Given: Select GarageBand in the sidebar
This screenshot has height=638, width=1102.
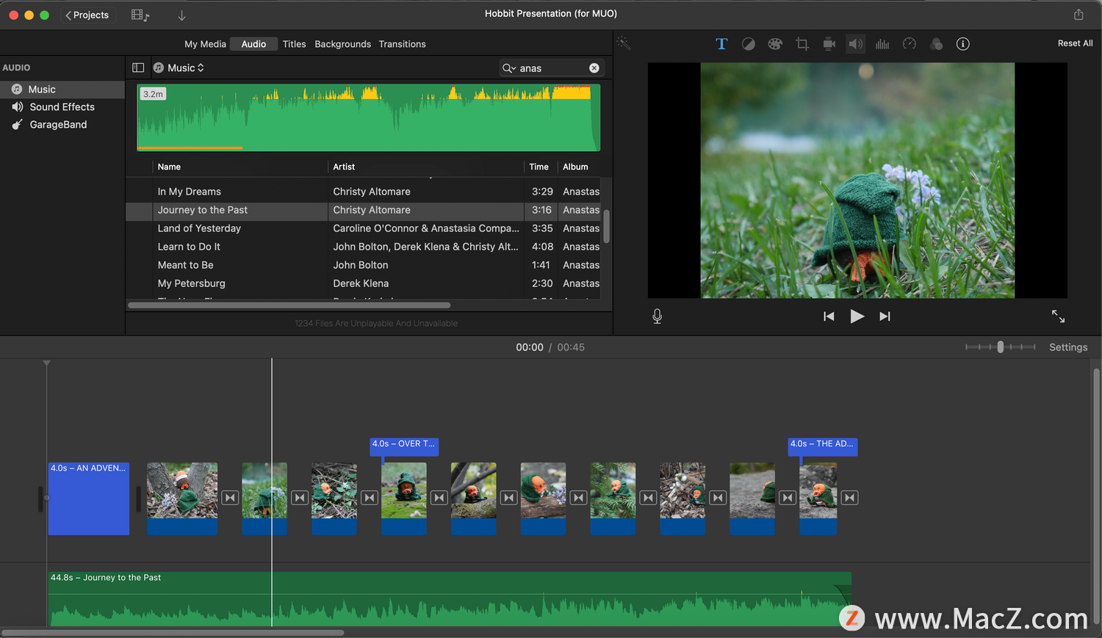Looking at the screenshot, I should (62, 125).
